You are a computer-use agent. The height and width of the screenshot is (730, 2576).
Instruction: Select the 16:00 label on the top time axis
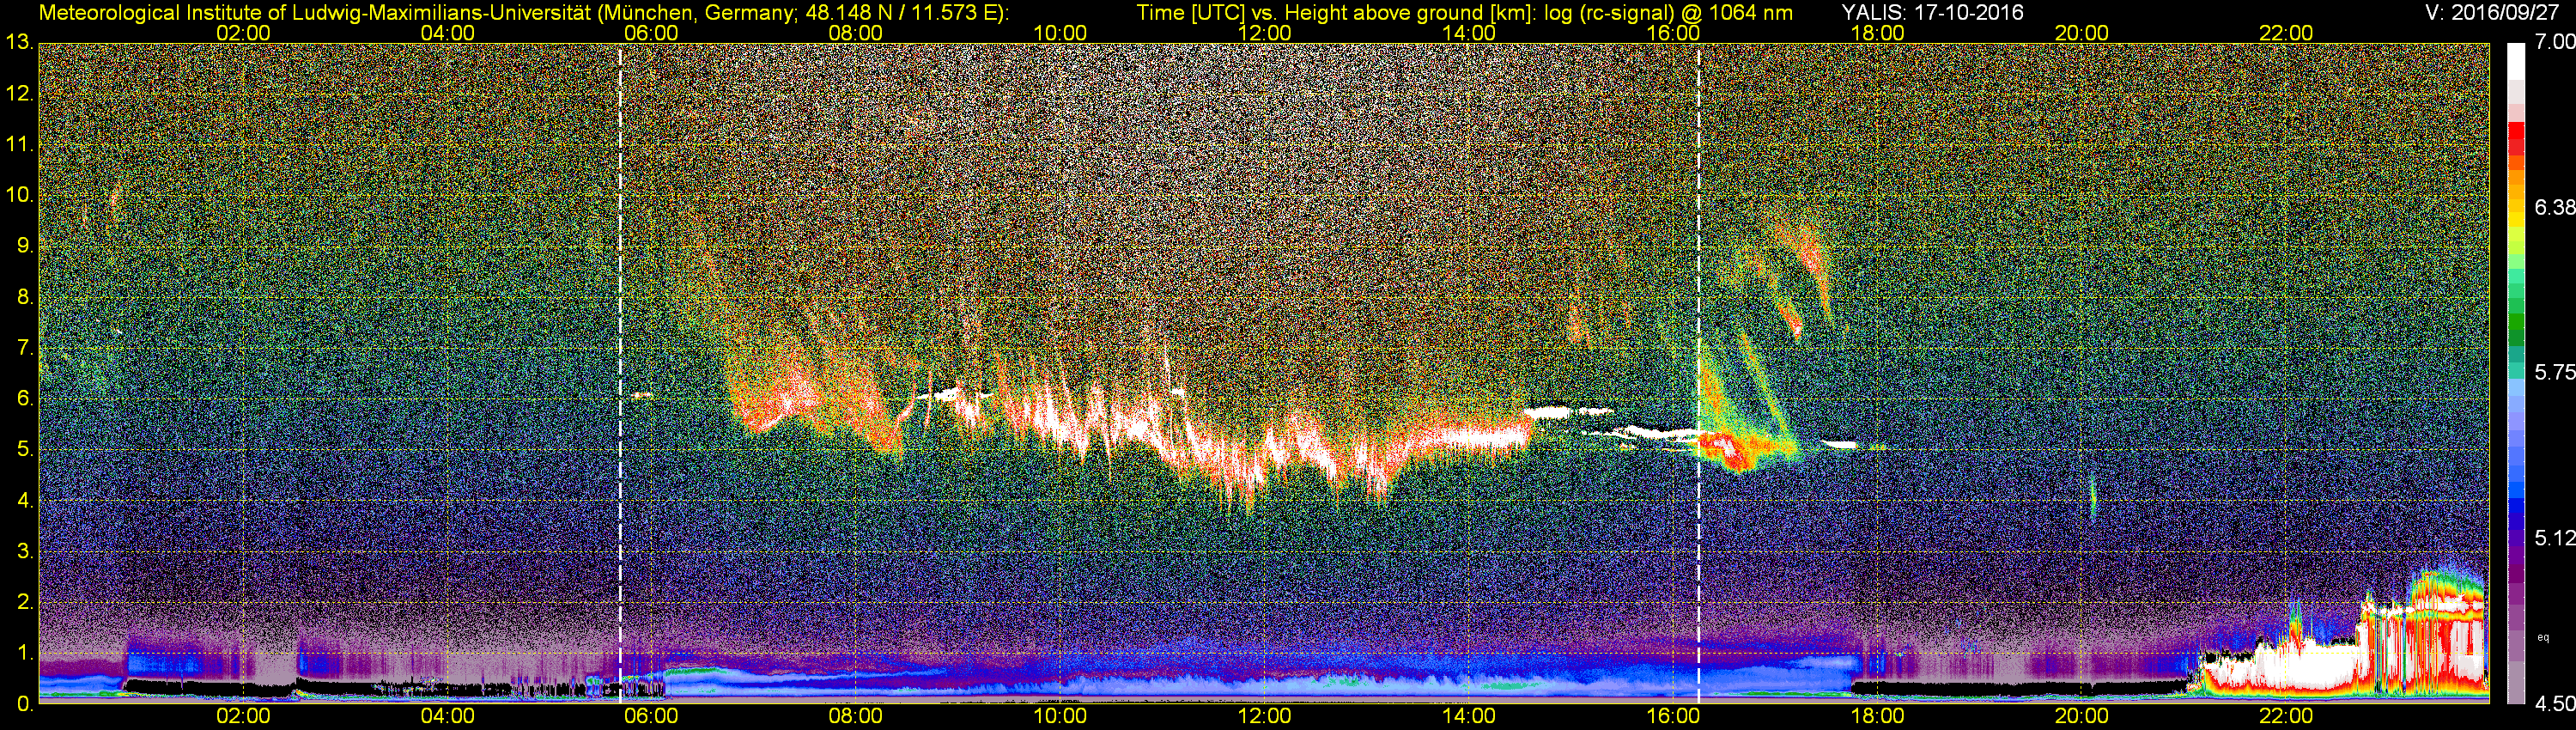pyautogui.click(x=1673, y=33)
